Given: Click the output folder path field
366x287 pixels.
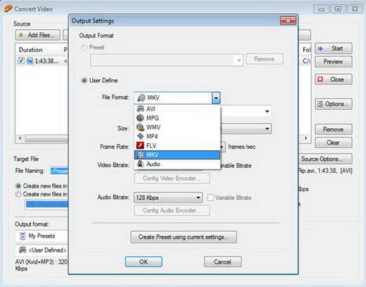Looking at the screenshot, I should 46,204.
